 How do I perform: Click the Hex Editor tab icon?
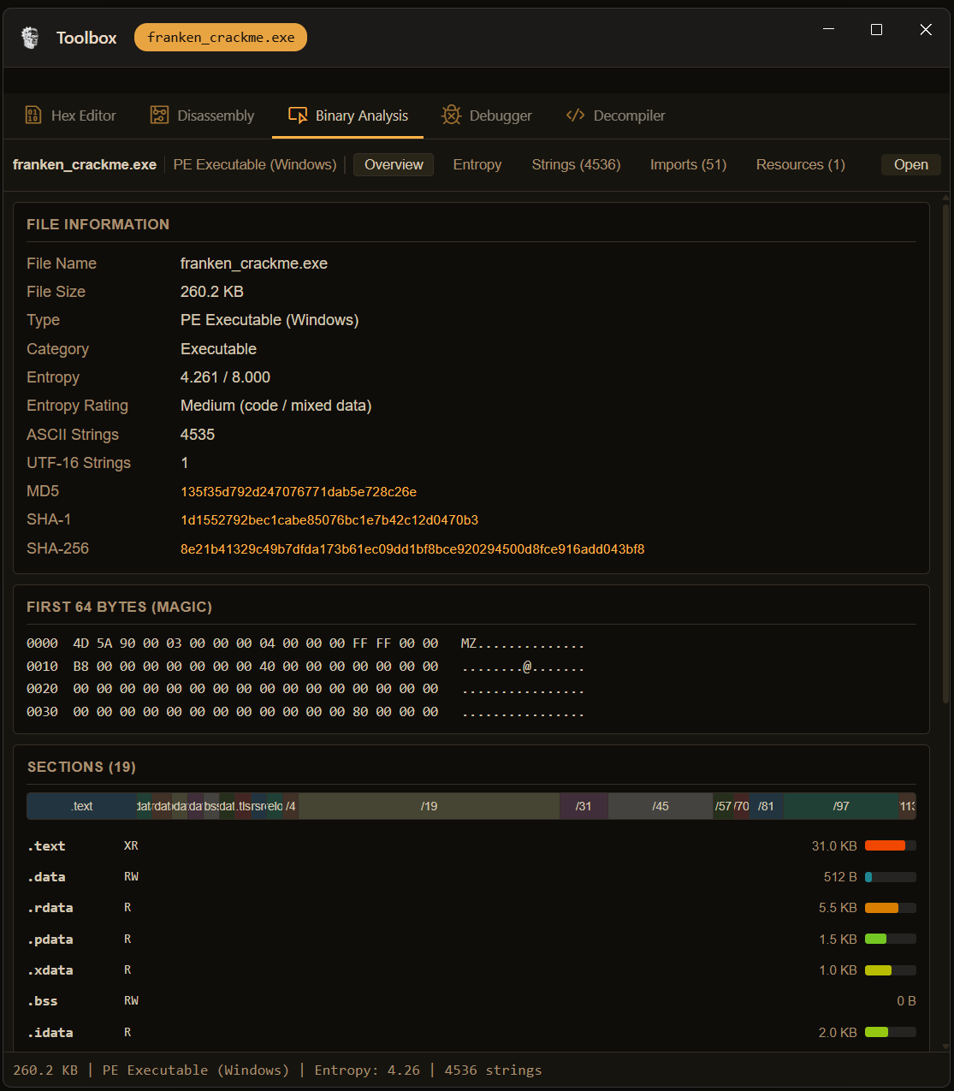click(x=33, y=116)
